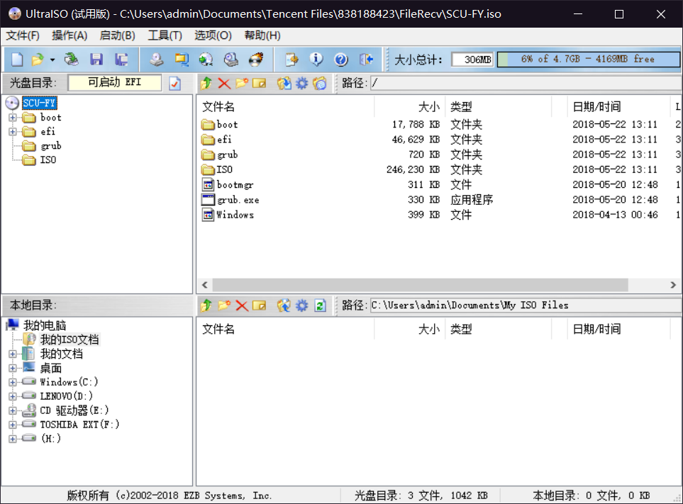Open the 工具(T) menu
The width and height of the screenshot is (683, 504).
[165, 35]
